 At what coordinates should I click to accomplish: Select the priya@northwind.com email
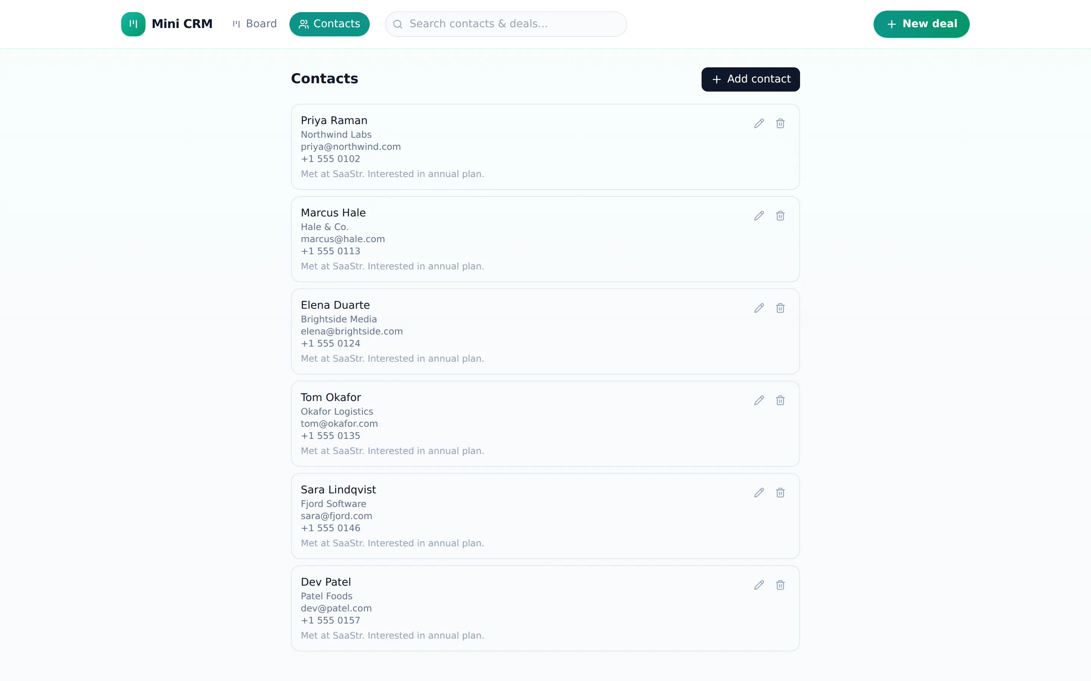coord(351,147)
